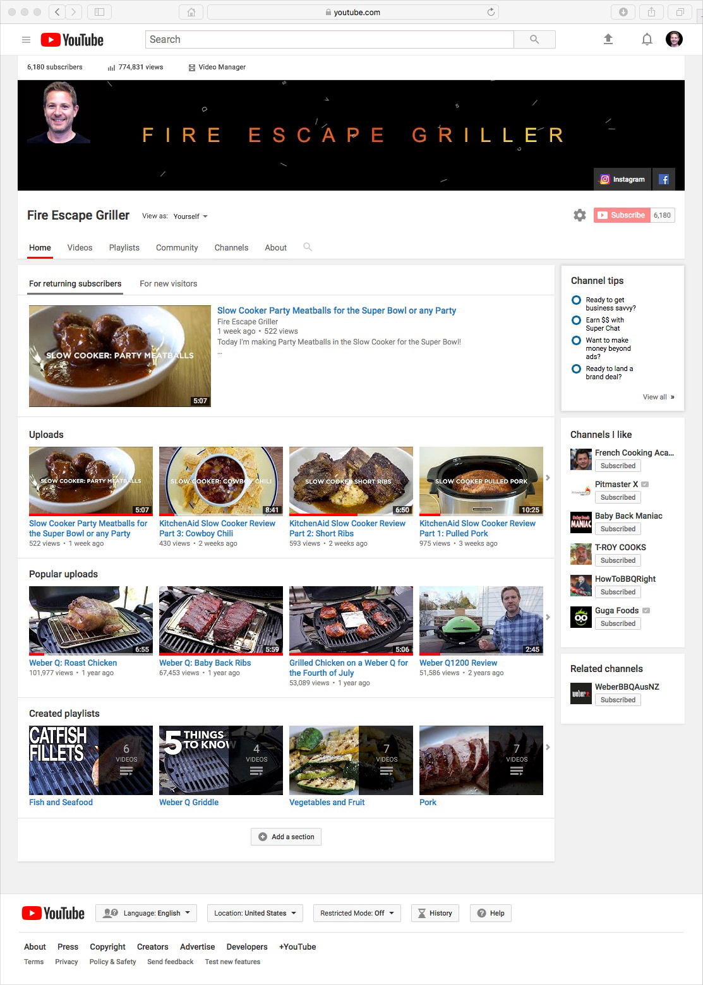The height and width of the screenshot is (985, 703).
Task: Open the account avatar menu
Action: (x=675, y=39)
